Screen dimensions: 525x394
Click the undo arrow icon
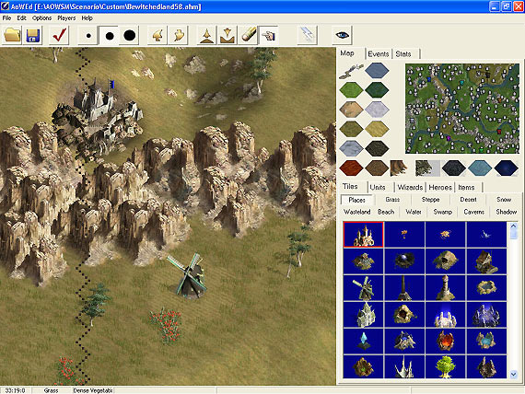[158, 35]
